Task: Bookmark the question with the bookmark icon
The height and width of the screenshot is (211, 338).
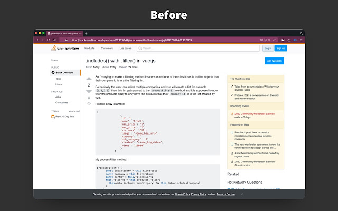Action: 89,98
